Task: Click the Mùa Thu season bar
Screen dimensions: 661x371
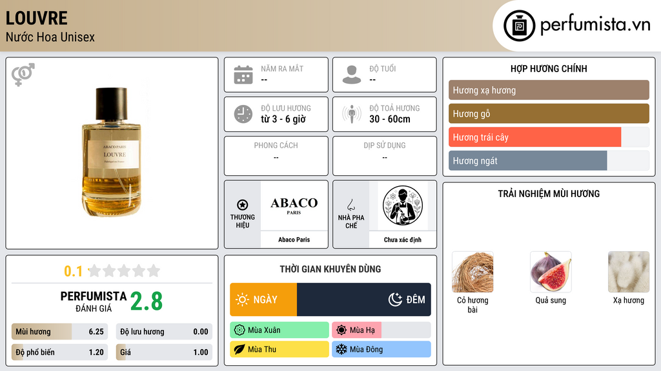Action: (x=280, y=350)
